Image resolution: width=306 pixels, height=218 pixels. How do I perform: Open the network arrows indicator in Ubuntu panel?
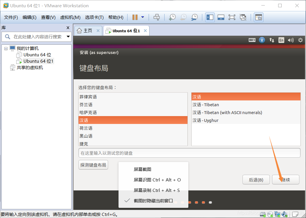click(272, 40)
